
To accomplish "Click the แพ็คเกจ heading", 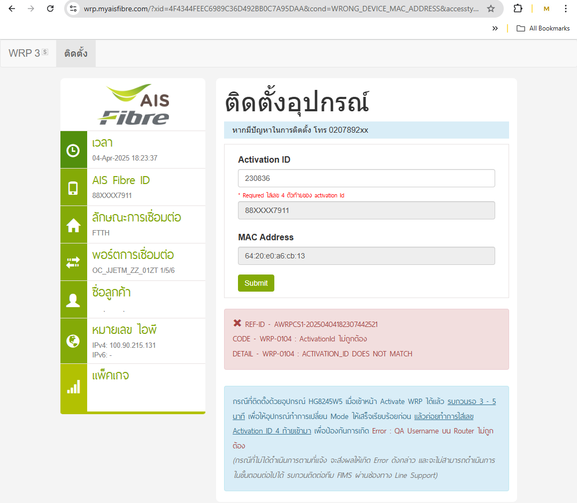I will pyautogui.click(x=110, y=375).
